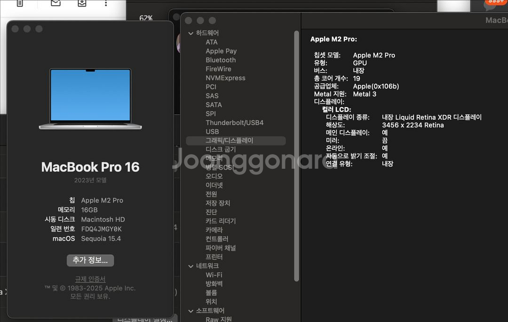The width and height of the screenshot is (508, 322).
Task: Select 전원 in the sidebar
Action: tap(211, 194)
